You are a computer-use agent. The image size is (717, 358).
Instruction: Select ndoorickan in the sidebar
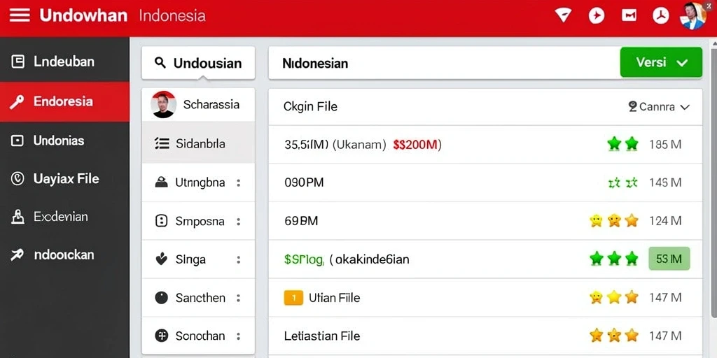pos(64,255)
